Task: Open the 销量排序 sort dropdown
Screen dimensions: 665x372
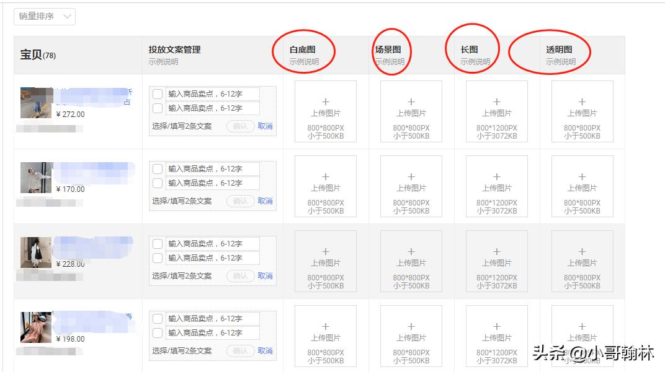Action: [x=43, y=17]
